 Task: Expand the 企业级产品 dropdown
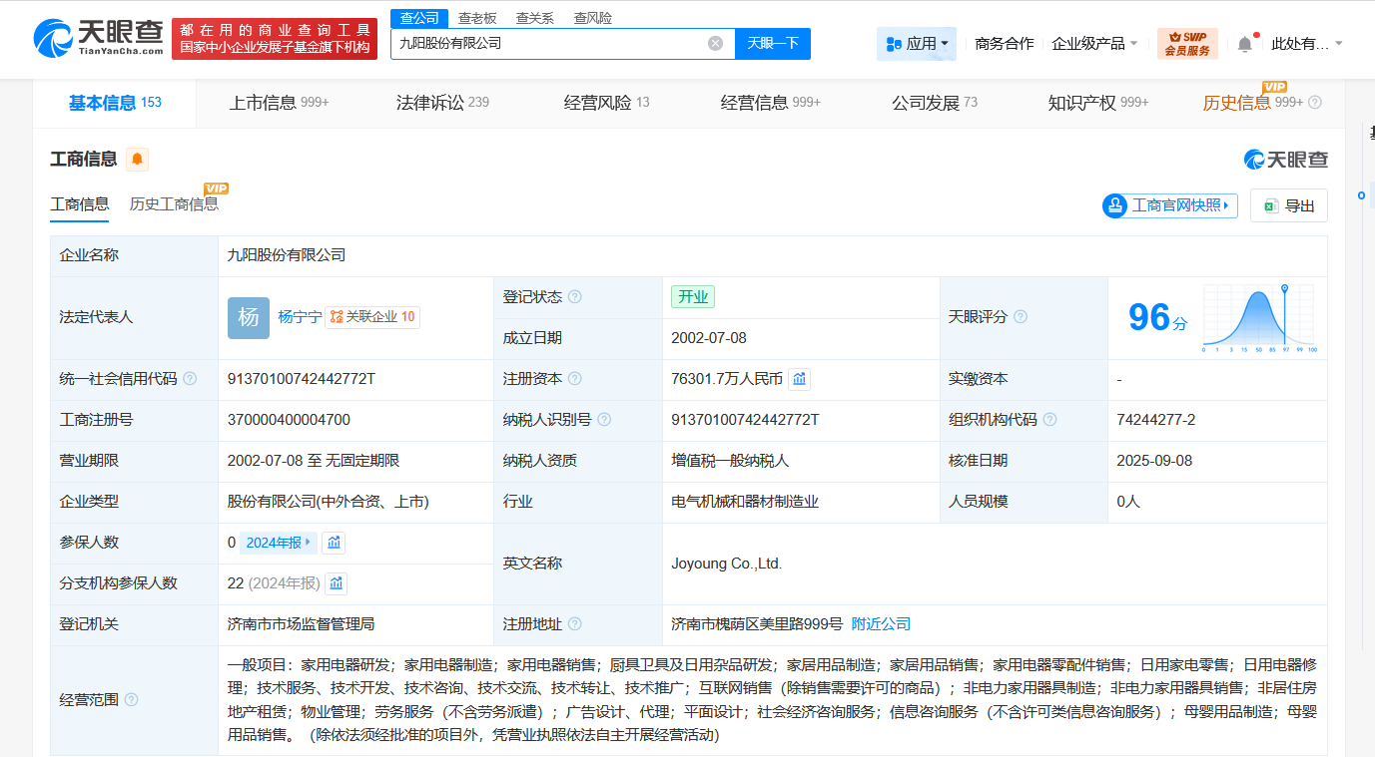coord(1089,44)
